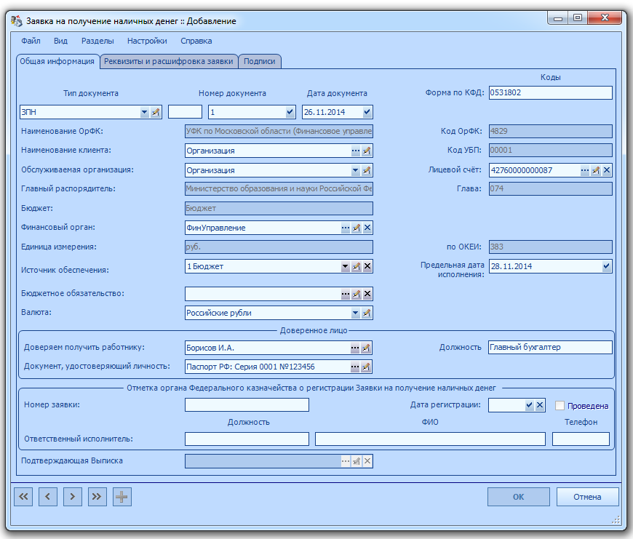Click the ФИО input field of Ответственный исполнитель
This screenshot has height=539, width=633.
pos(430,439)
